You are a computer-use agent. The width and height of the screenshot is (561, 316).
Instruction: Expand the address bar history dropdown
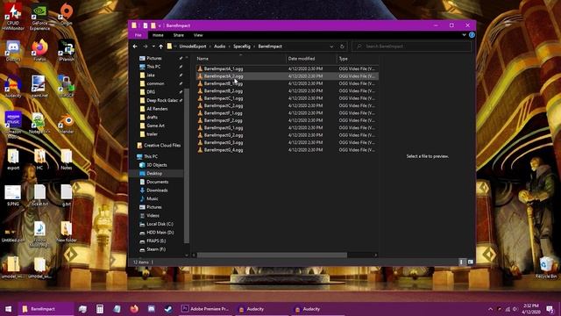click(331, 47)
